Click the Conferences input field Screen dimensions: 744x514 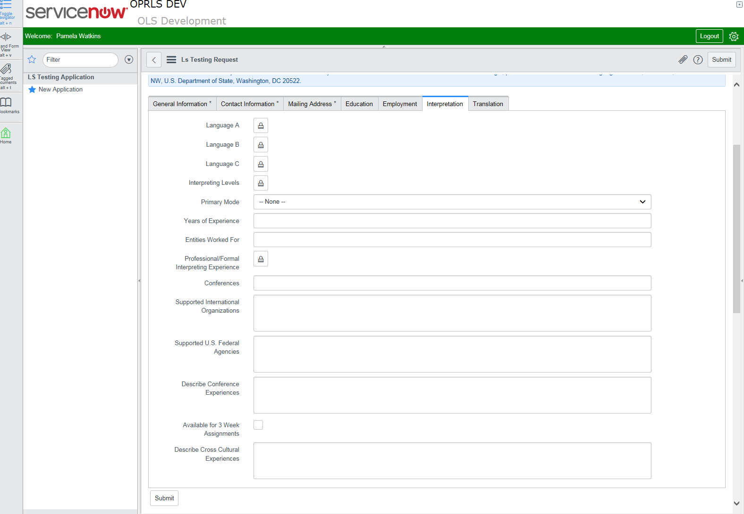click(452, 283)
